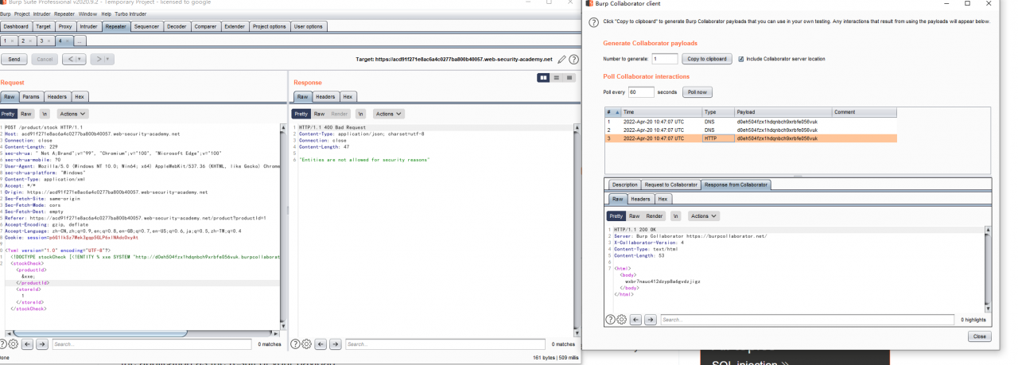
Task: Switch to side-by-side split layout icon
Action: [544, 77]
